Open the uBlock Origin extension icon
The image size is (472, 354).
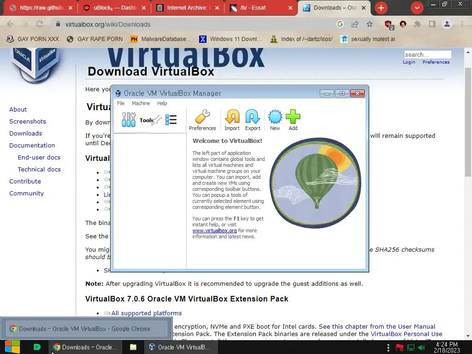click(389, 25)
